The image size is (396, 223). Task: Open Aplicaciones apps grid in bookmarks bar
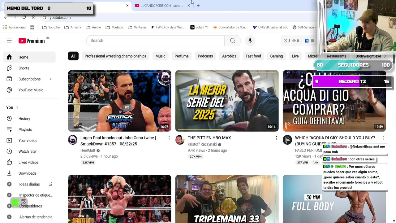[15, 27]
